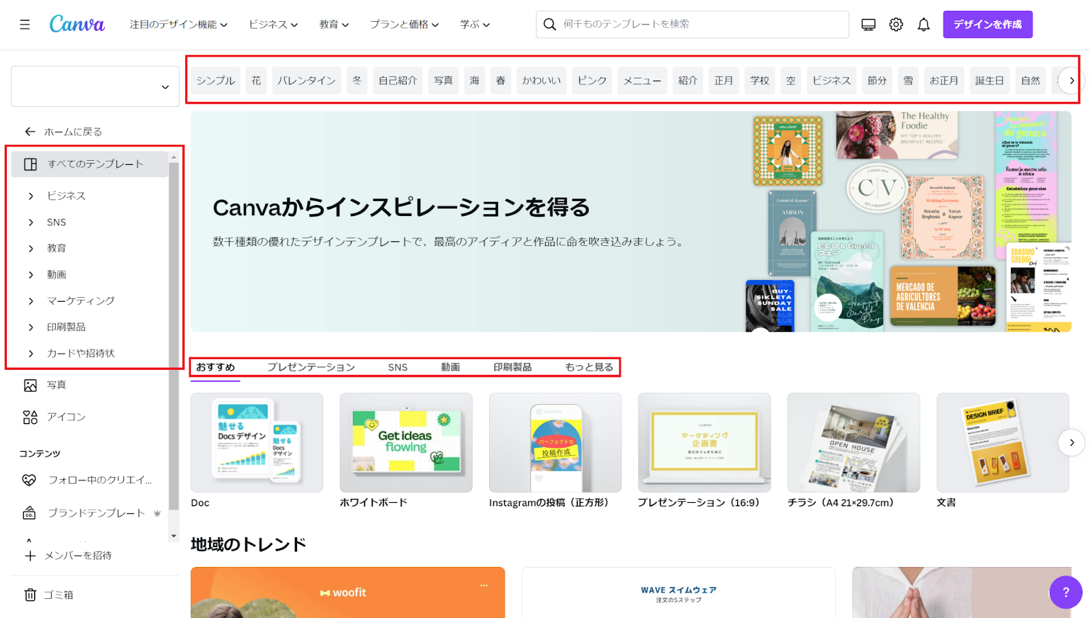Viewport: 1090px width, 618px height.
Task: Open the hamburger menu icon
Action: coord(25,25)
